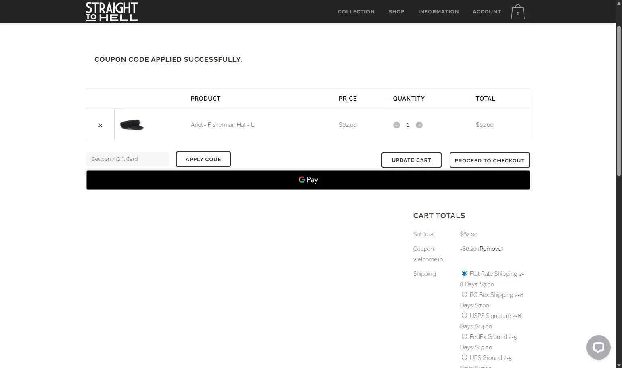Open the shopping bag cart icon

[517, 12]
